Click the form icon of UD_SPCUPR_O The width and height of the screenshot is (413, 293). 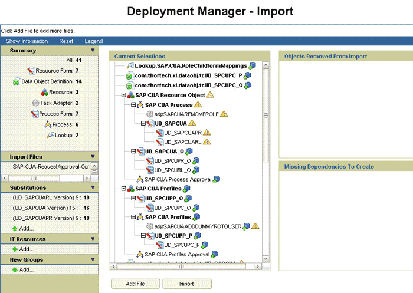tap(150, 160)
